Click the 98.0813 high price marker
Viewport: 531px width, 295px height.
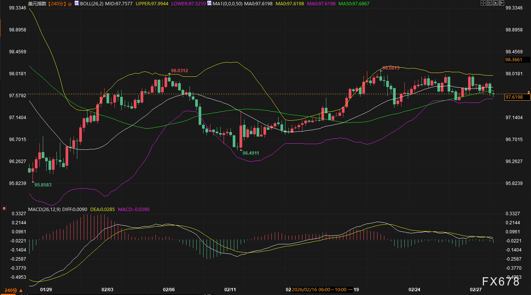[x=391, y=68]
